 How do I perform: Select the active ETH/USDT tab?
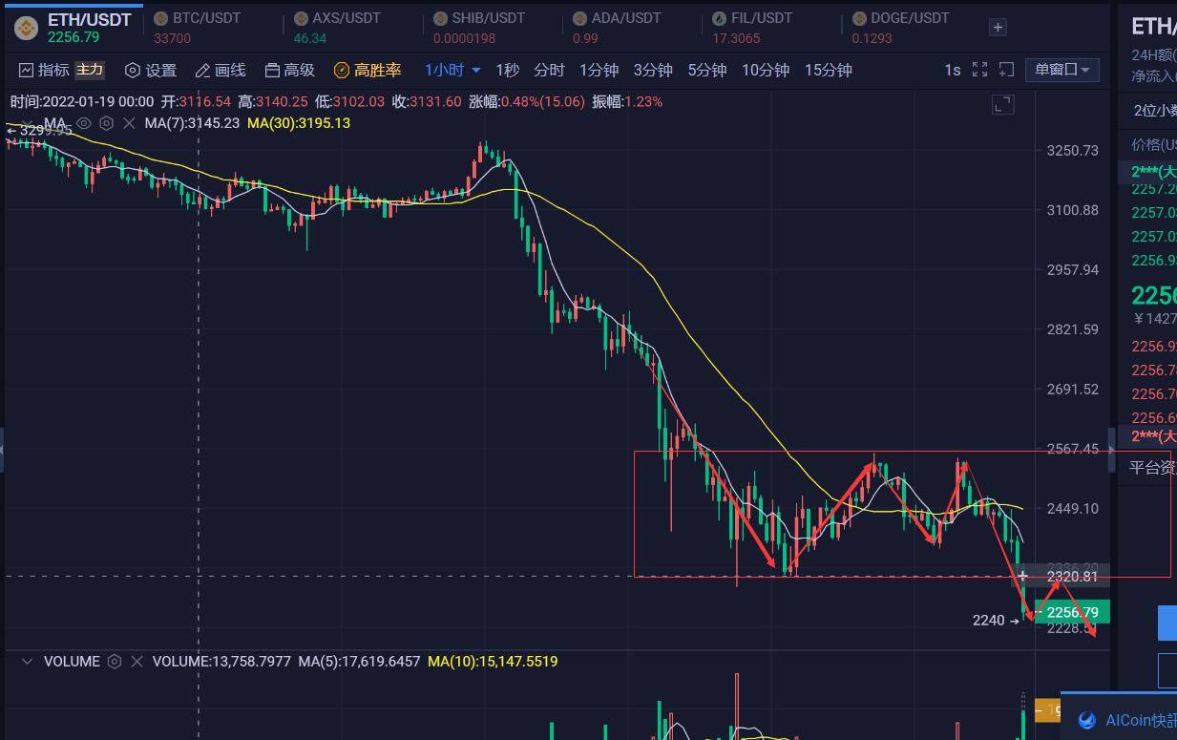pos(74,27)
